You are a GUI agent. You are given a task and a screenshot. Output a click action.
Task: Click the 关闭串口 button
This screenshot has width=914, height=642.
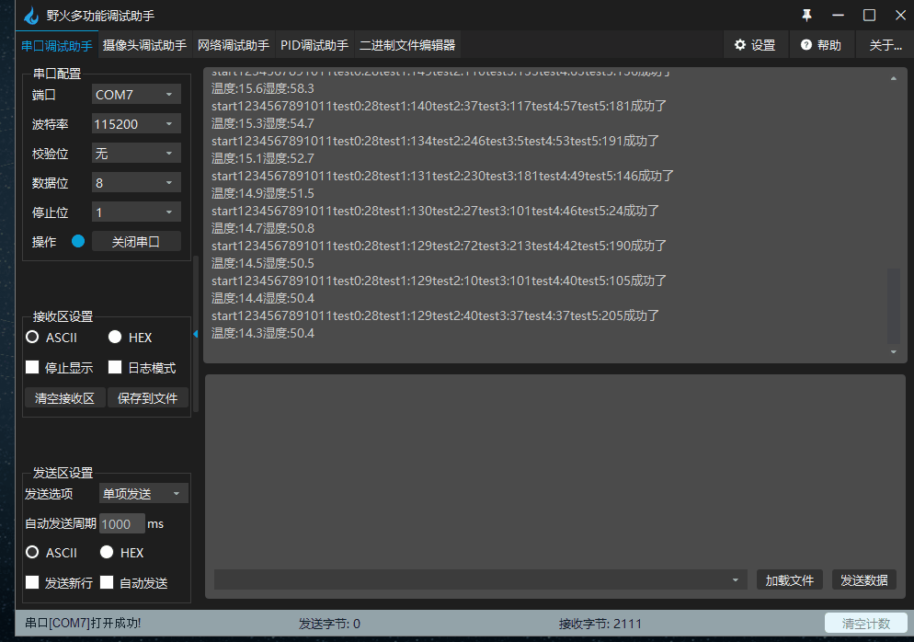(x=136, y=241)
